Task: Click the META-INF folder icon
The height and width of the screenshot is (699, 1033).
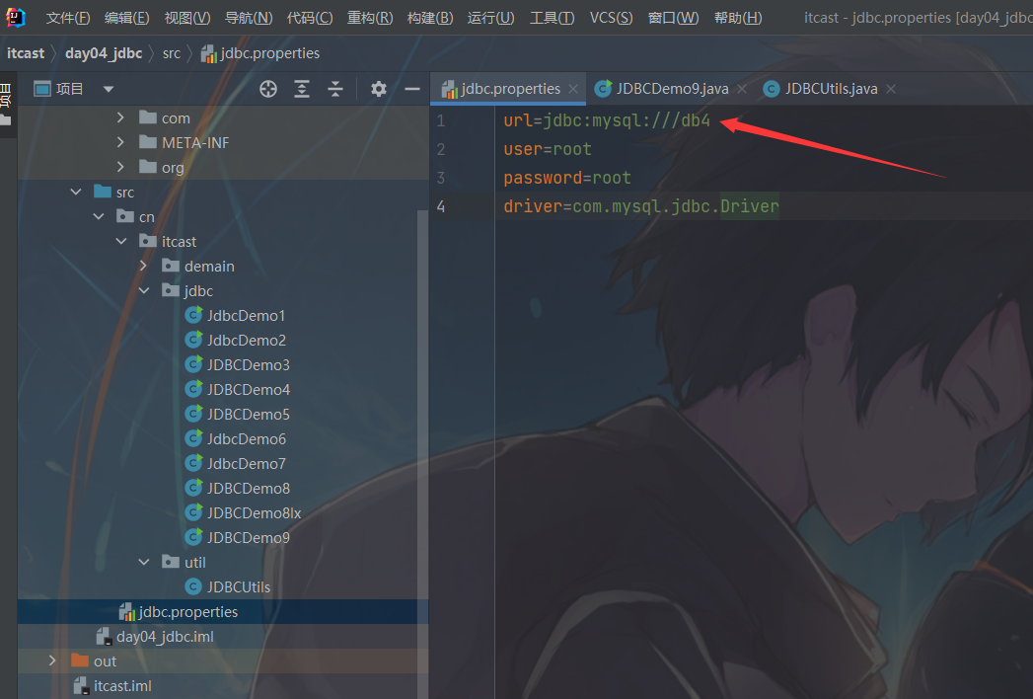Action: [148, 142]
